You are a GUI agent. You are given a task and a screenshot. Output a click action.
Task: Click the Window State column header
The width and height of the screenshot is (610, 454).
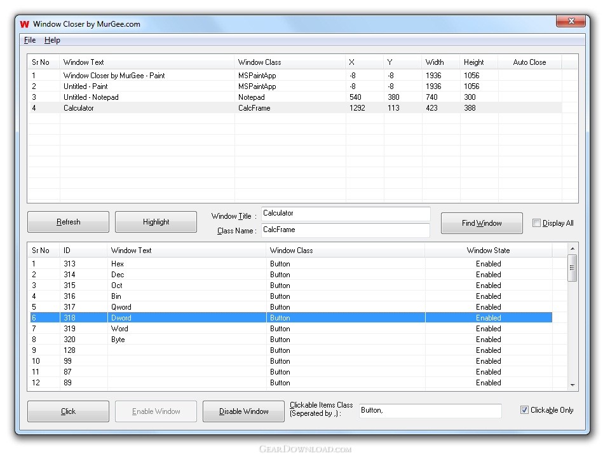coord(488,251)
